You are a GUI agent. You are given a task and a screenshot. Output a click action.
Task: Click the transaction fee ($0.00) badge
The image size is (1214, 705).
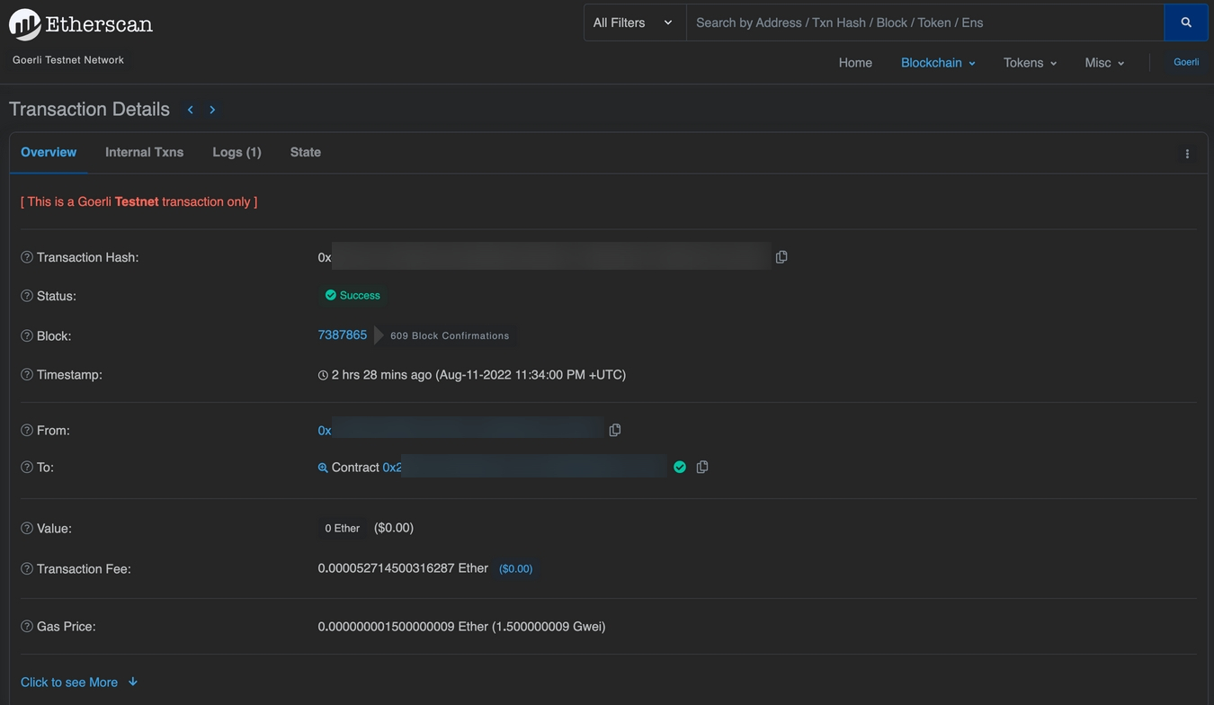point(516,569)
